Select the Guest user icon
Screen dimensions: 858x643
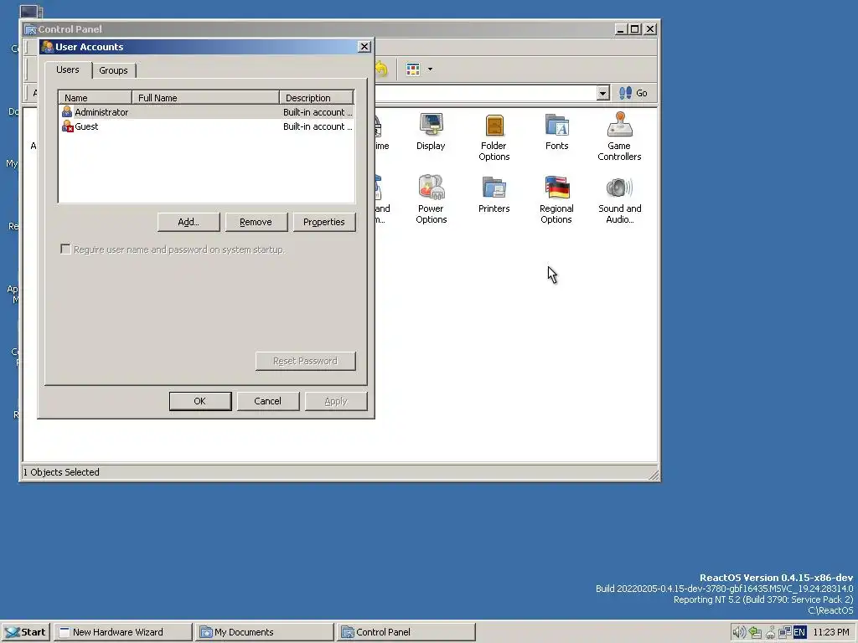tap(67, 126)
